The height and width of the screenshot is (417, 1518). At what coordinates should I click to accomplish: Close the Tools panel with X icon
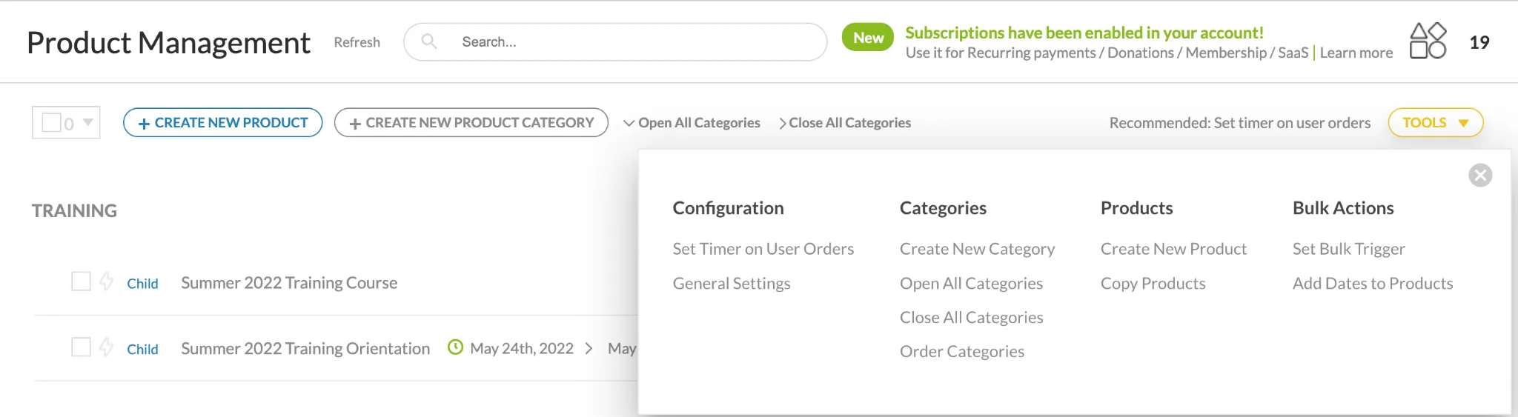[1480, 176]
